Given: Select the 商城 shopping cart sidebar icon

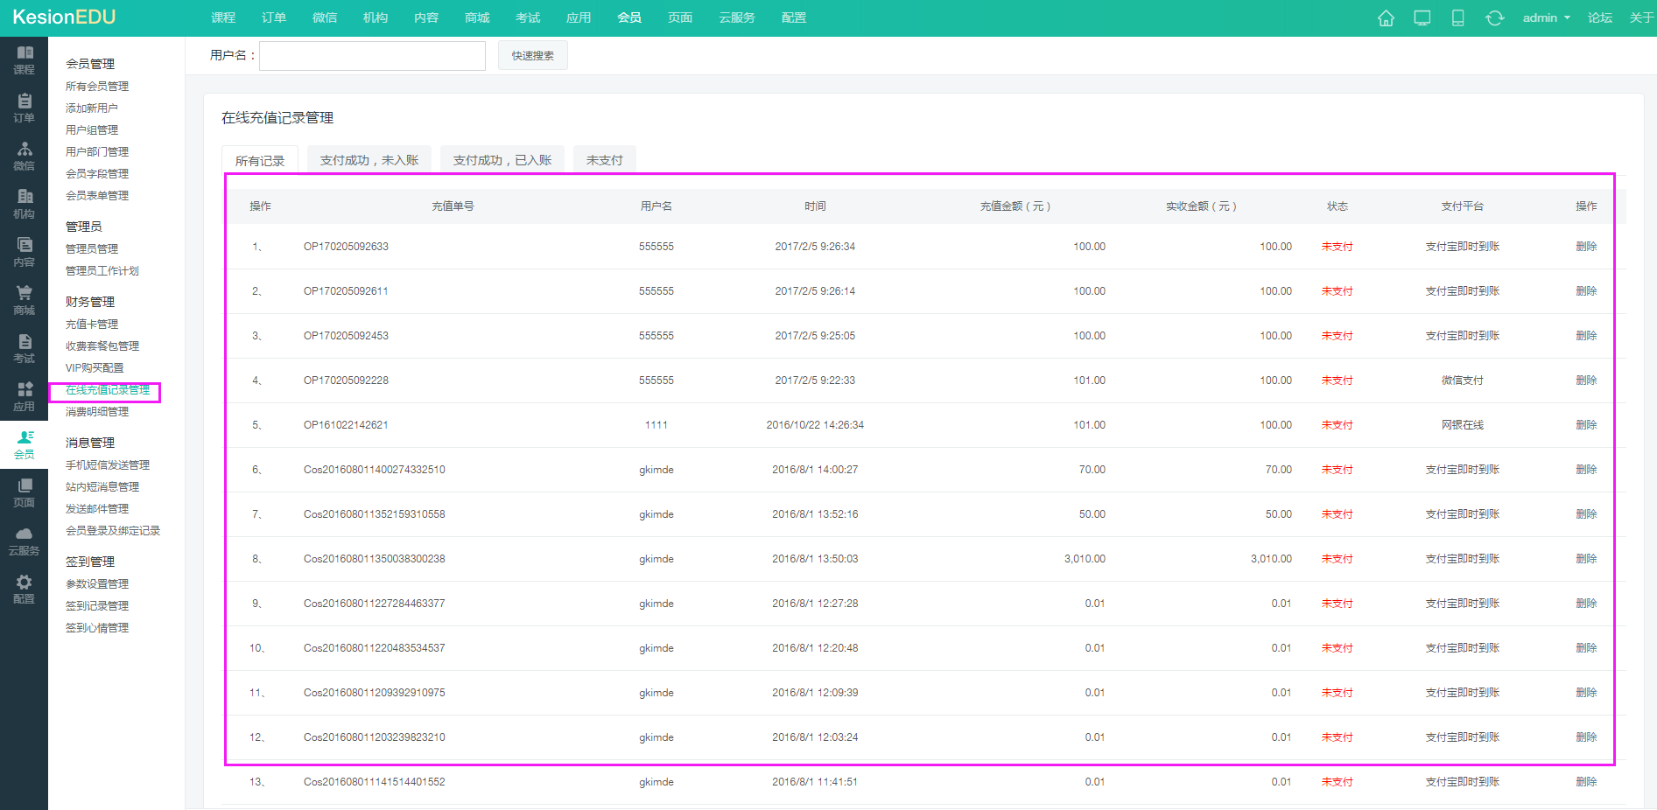Looking at the screenshot, I should (24, 300).
